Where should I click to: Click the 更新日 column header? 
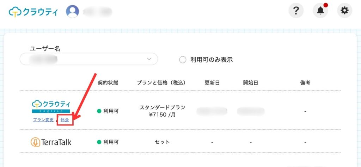point(212,83)
